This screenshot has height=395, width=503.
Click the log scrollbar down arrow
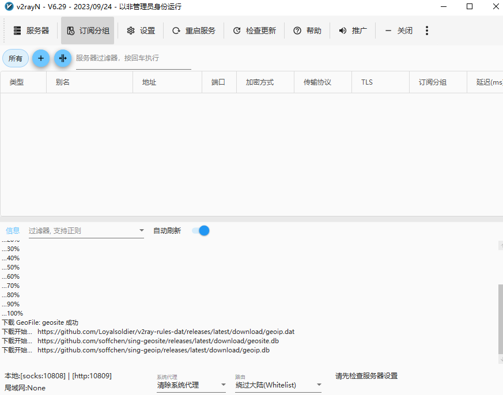tap(501, 359)
